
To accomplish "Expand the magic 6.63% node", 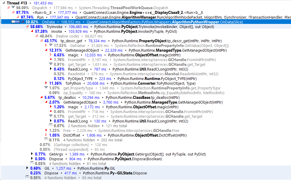I will pos(51,55).
